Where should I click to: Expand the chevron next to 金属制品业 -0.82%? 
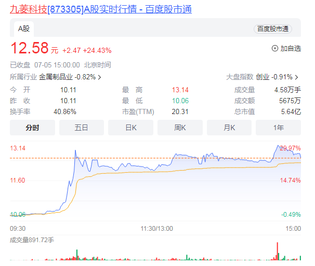[x=99, y=77]
